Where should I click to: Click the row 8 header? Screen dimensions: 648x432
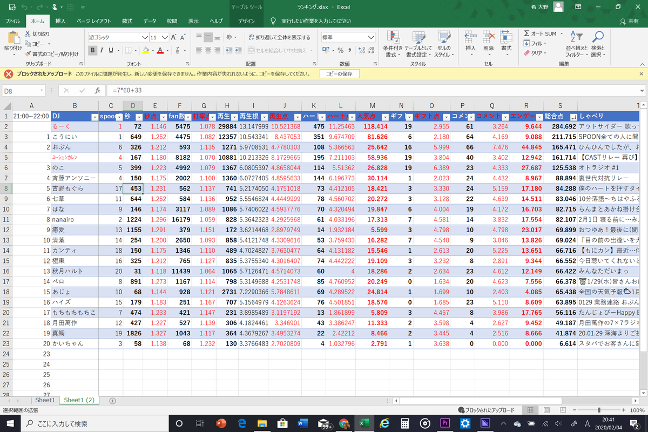click(x=5, y=188)
